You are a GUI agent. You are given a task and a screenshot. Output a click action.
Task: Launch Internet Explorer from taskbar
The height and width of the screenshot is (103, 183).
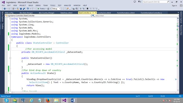(32, 100)
